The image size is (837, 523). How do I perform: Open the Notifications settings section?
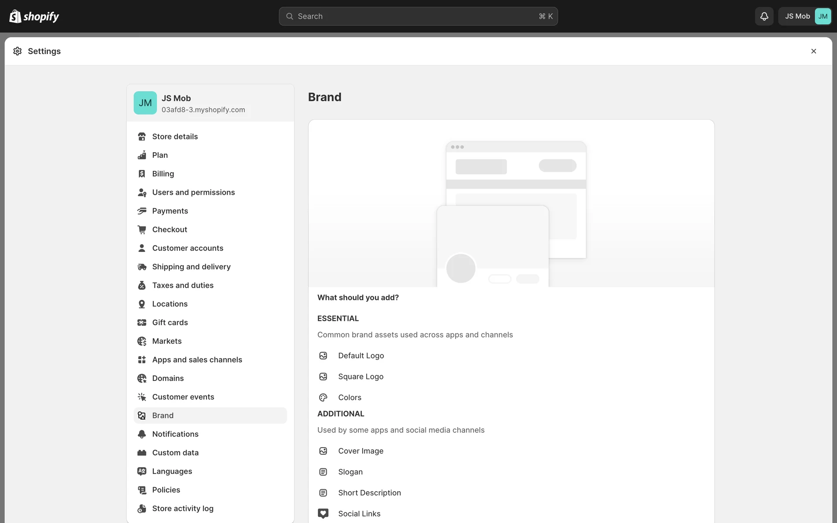(x=175, y=434)
